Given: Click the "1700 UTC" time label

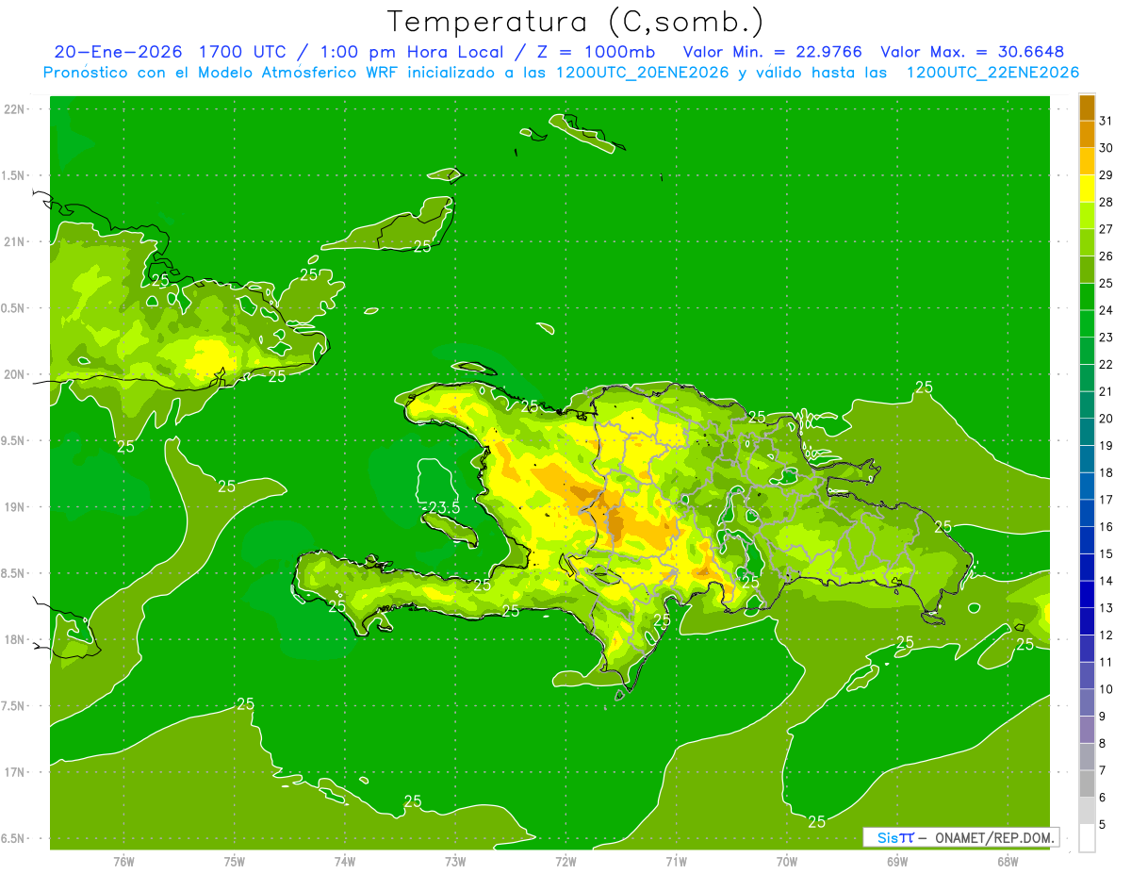Looking at the screenshot, I should point(243,51).
